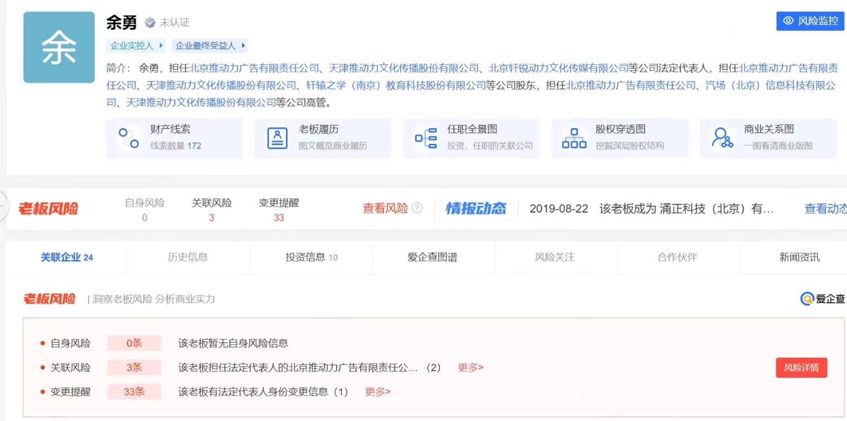Click the name heading 余勇
Image resolution: width=847 pixels, height=421 pixels.
(x=122, y=22)
